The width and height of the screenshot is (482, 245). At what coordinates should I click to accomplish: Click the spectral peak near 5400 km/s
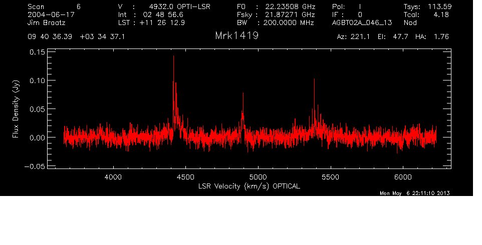point(315,107)
